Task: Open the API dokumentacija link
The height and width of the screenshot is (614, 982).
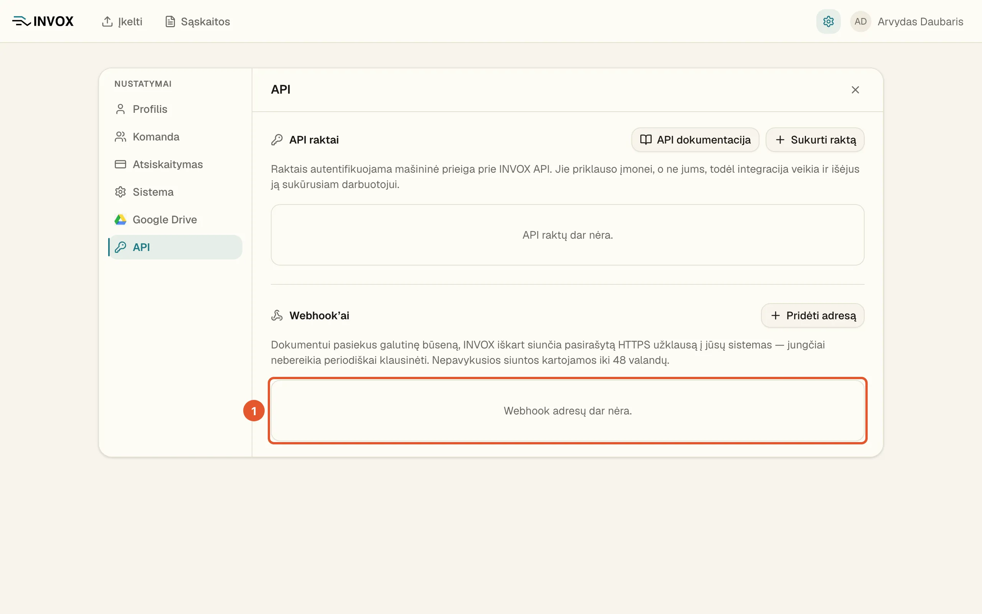Action: (695, 140)
